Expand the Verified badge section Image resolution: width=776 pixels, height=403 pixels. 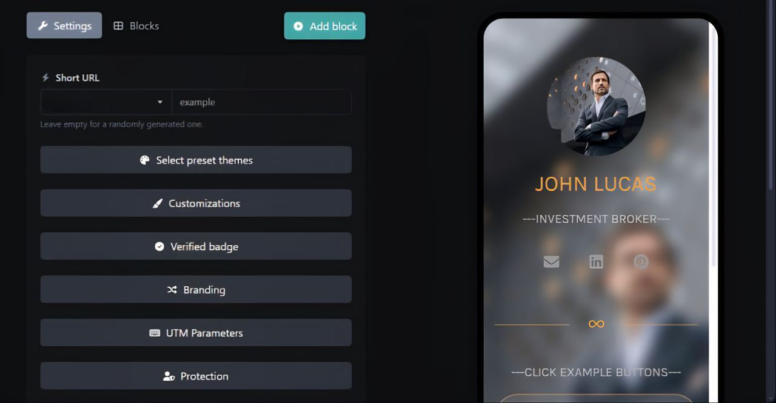coord(196,246)
